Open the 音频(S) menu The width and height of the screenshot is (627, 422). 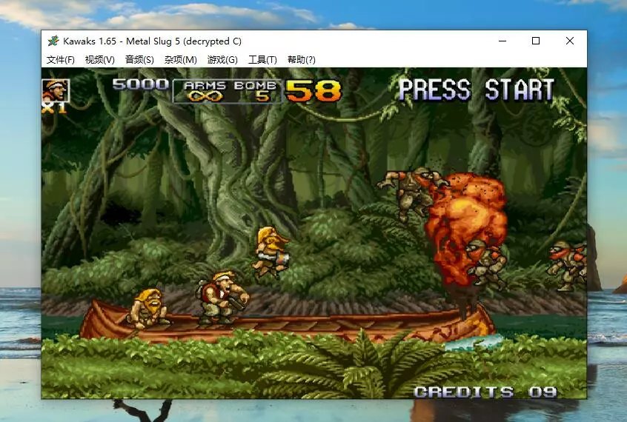coord(139,60)
